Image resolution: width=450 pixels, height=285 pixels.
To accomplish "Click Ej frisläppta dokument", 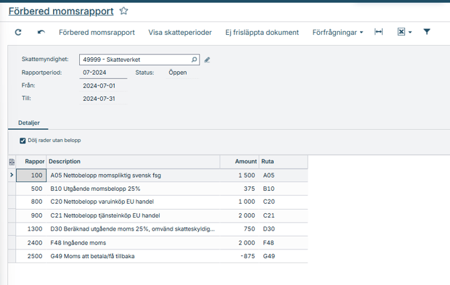I will 262,32.
